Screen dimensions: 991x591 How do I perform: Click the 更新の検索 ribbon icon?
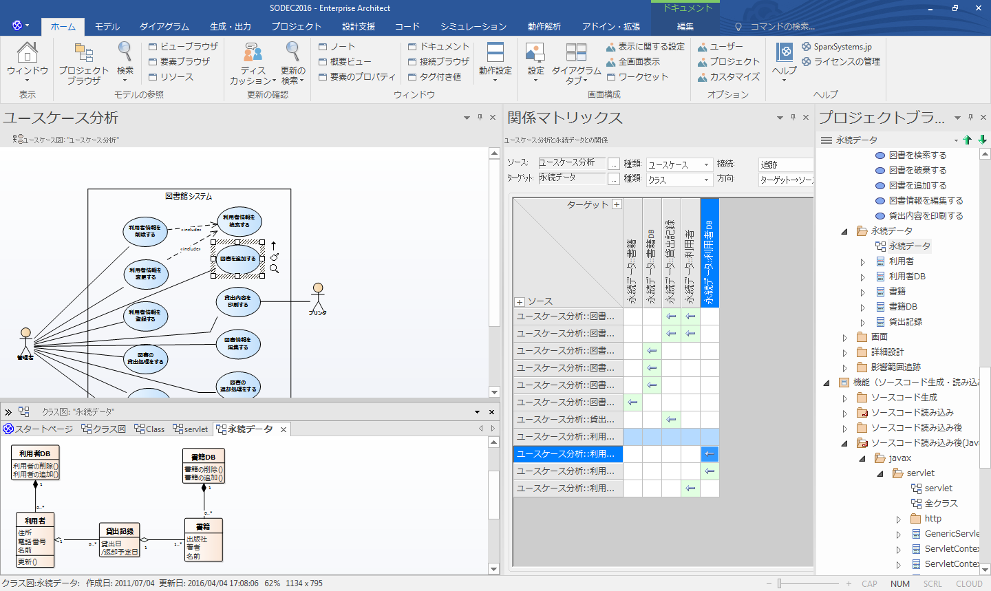292,63
